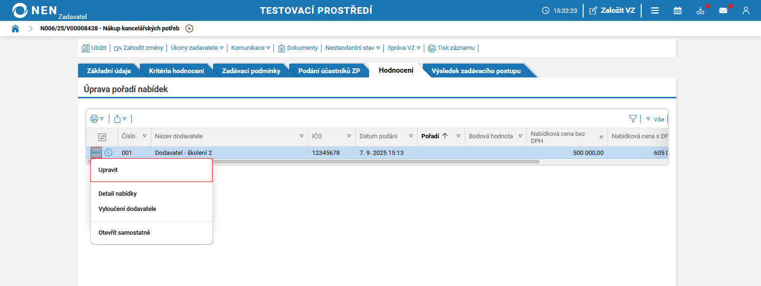Click Název dodavatele column header
The image size is (761, 286).
pyautogui.click(x=179, y=136)
